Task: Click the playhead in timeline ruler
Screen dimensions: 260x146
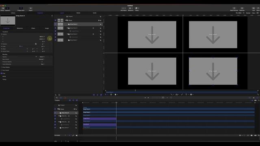Action: 116,103
